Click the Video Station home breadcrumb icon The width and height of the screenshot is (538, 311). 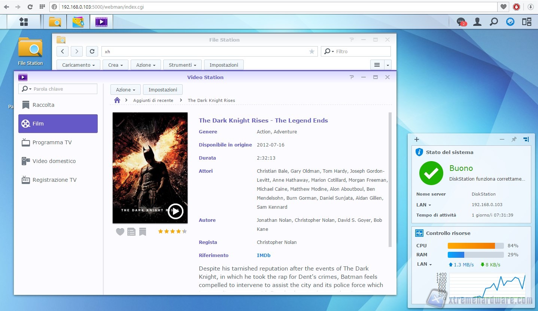[117, 100]
